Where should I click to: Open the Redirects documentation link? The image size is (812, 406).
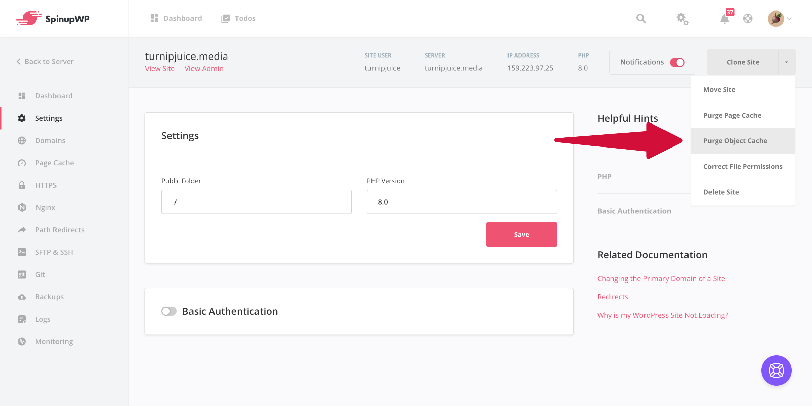[x=612, y=297]
